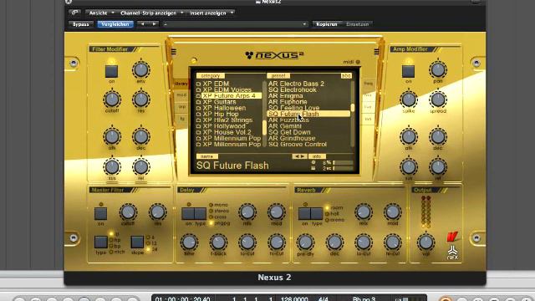Open the Ansicht dropdown menu
The height and width of the screenshot is (301, 535).
[101, 13]
